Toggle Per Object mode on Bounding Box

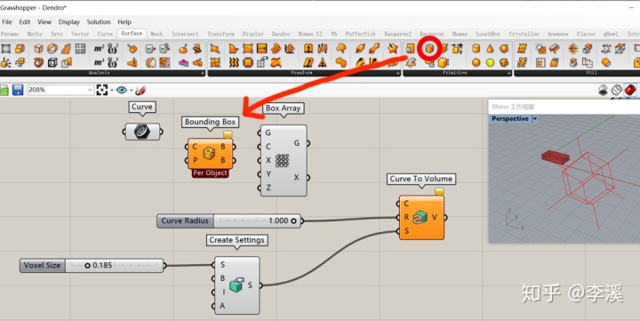[x=210, y=173]
